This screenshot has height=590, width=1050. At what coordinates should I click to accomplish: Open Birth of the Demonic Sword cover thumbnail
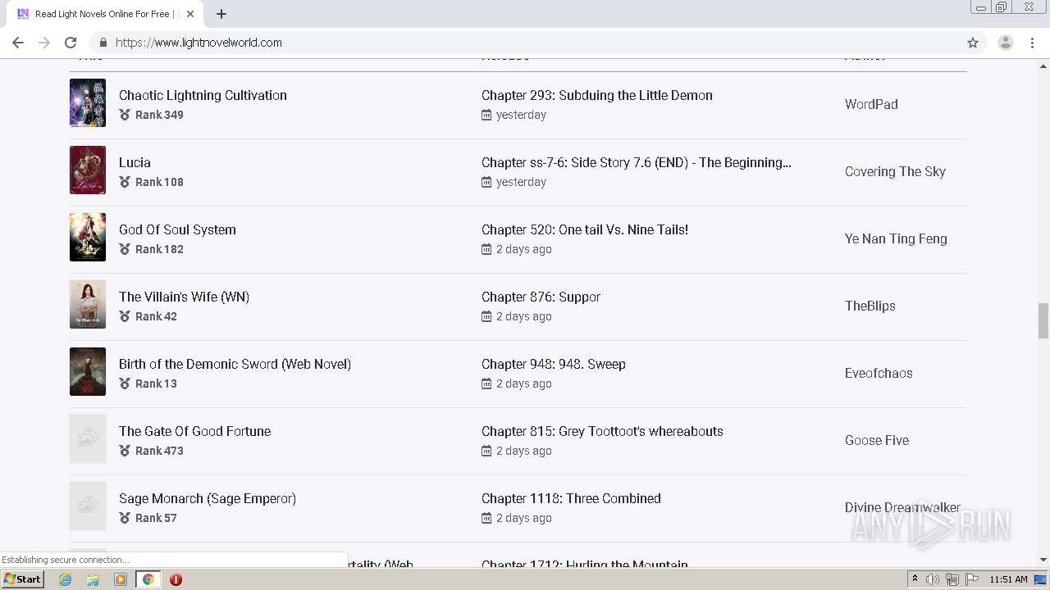88,371
